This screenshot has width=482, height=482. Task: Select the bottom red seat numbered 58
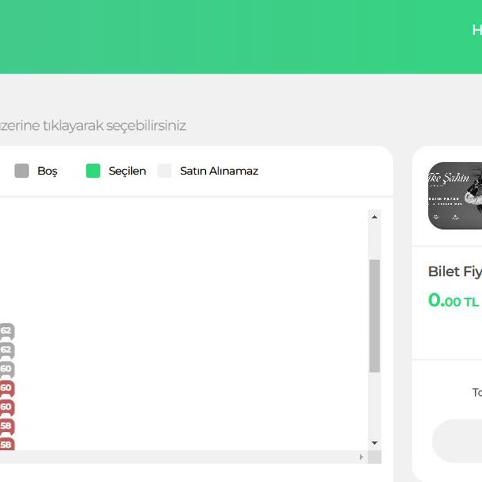point(7,444)
